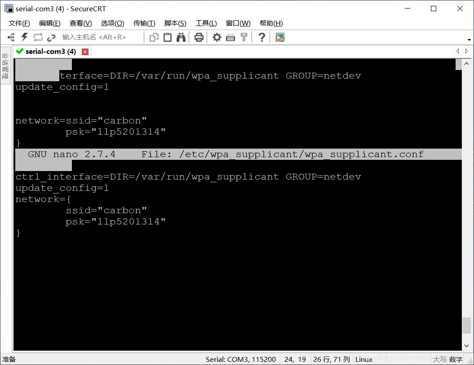Expand the toolbar overflow arrow
This screenshot has height=365, width=474.
coord(469,40)
